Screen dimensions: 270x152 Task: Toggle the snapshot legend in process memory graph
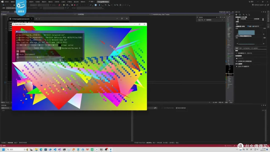pos(249,26)
